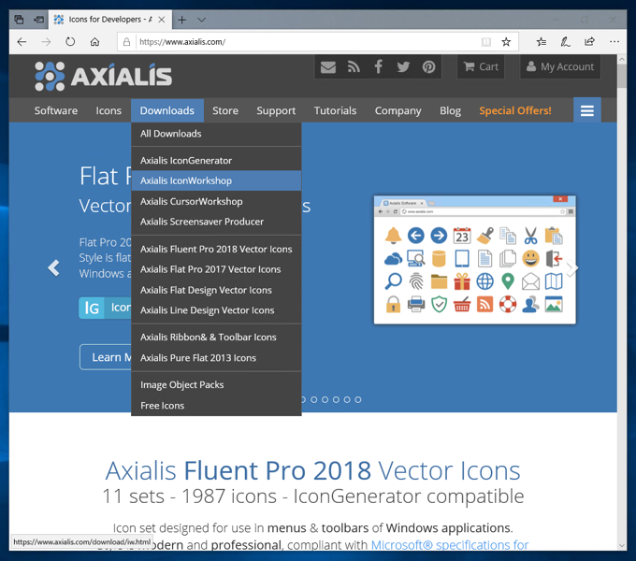Click Add notes pen icon
Image resolution: width=636 pixels, height=561 pixels.
(565, 42)
